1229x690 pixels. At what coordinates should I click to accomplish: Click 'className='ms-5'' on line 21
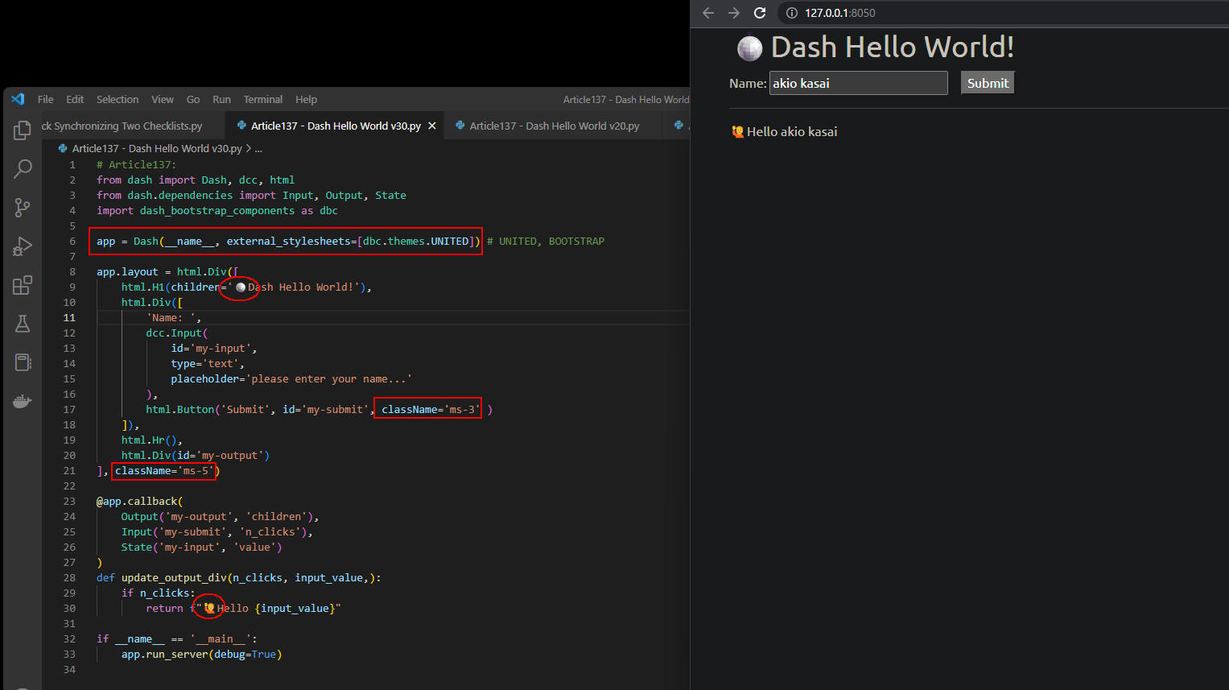(164, 470)
